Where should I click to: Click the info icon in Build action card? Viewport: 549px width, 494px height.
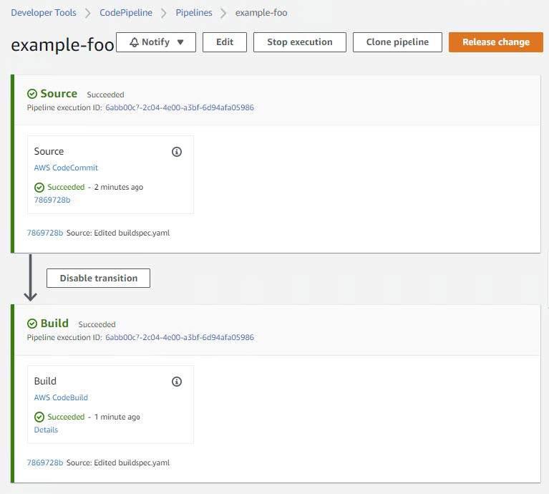(177, 382)
